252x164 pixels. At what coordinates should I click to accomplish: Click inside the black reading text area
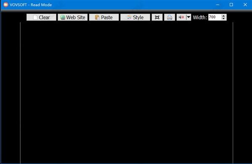126,93
